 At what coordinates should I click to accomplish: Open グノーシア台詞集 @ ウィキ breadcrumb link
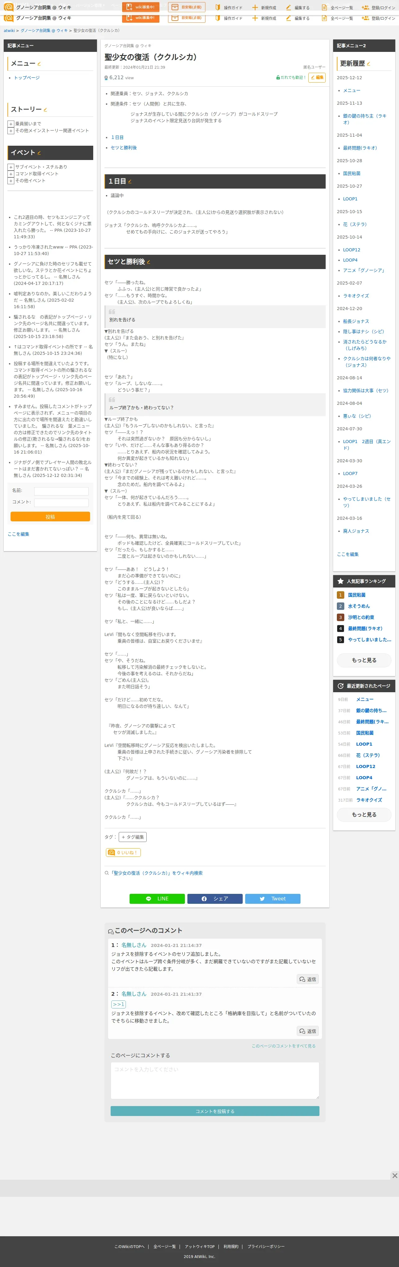(44, 31)
